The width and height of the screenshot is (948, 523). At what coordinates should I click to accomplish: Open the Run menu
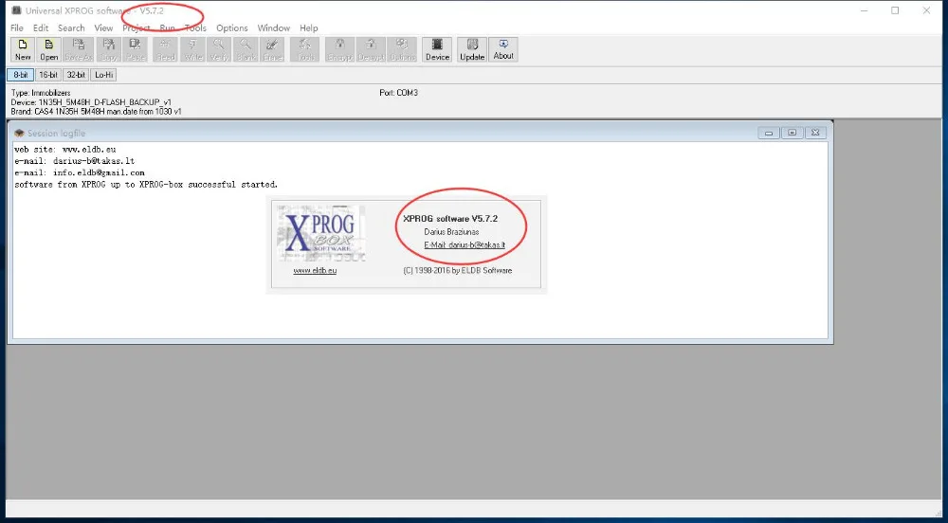tap(168, 27)
